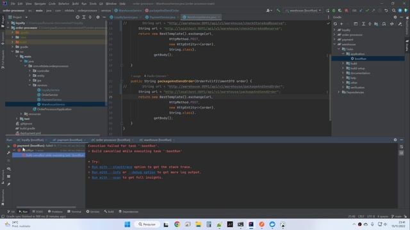410x230 pixels.
Task: Expand build setup tasks in Gradle
Action: click(x=343, y=68)
